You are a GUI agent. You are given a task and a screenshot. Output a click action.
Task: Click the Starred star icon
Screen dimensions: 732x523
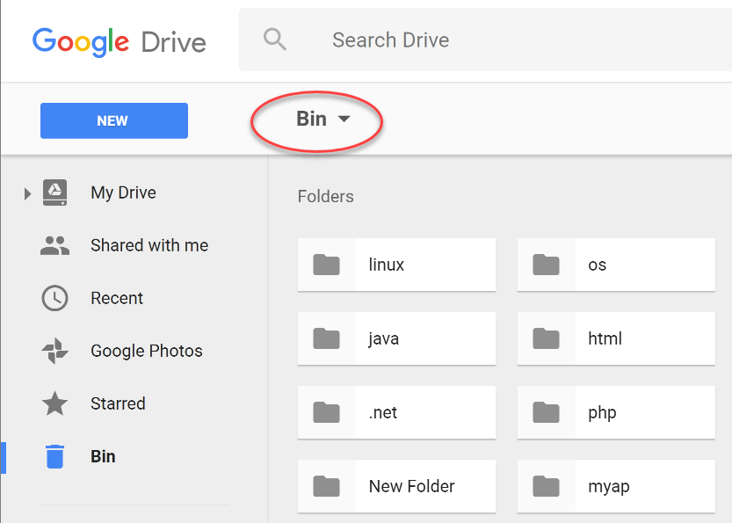pos(55,403)
